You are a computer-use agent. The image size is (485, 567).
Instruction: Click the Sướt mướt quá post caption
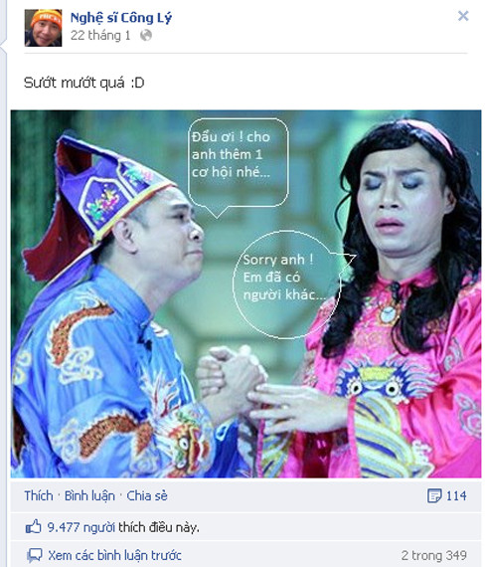click(84, 83)
